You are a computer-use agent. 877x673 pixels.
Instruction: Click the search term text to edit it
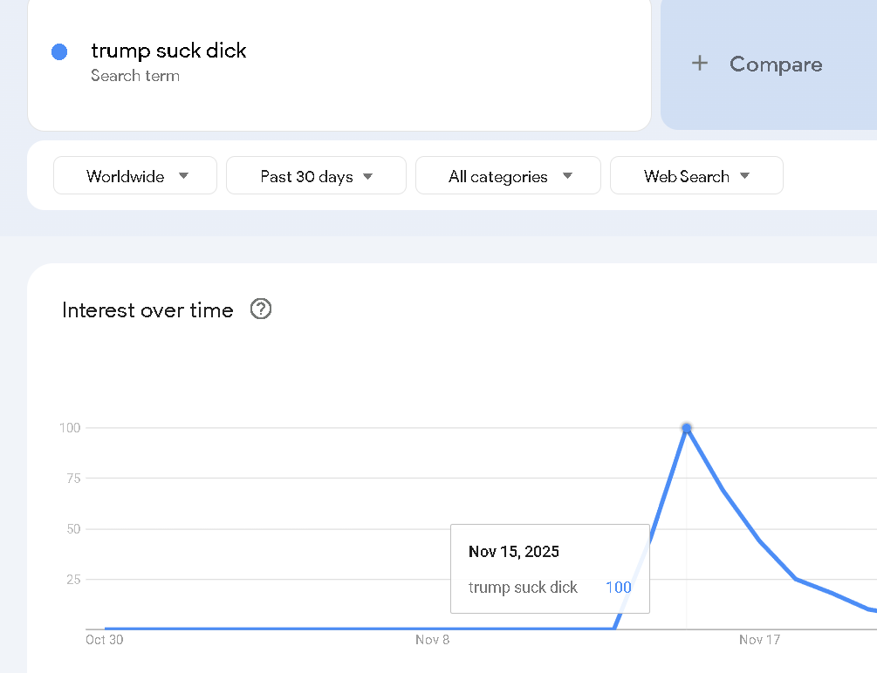click(x=168, y=51)
